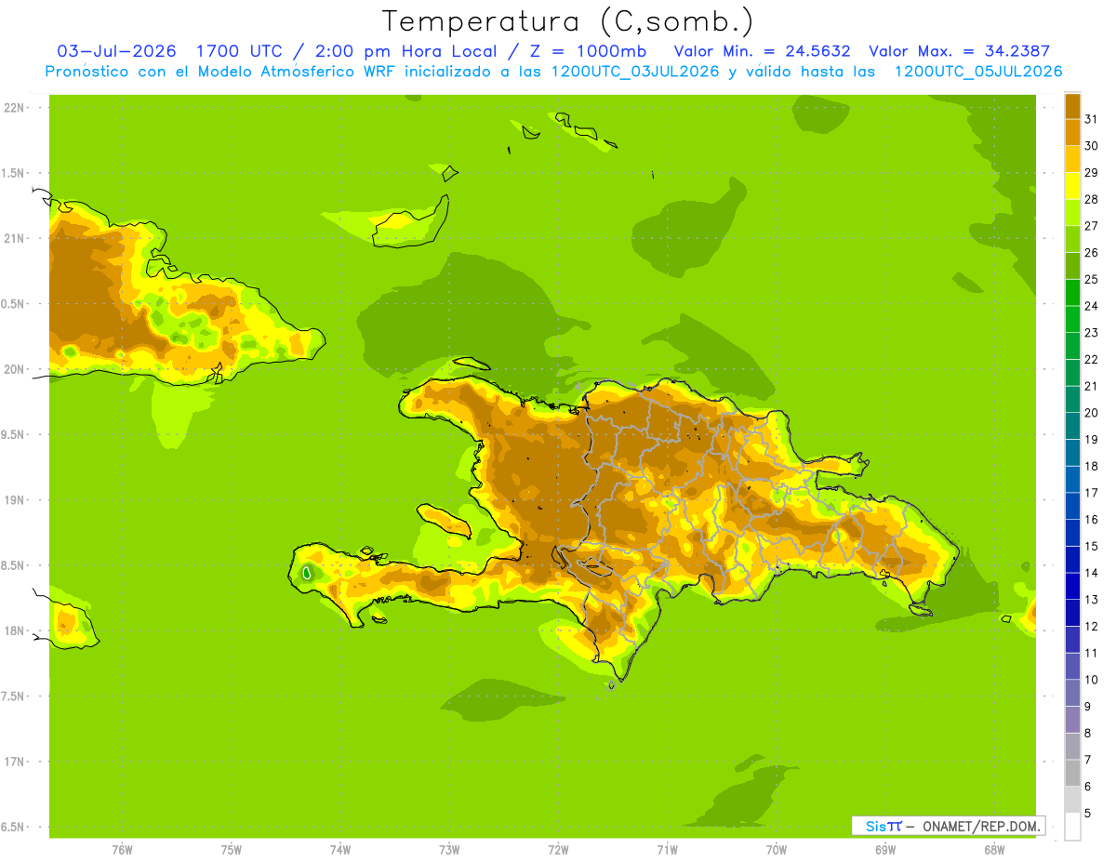
Task: Click the 21N latitude axis label
Action: coord(14,238)
